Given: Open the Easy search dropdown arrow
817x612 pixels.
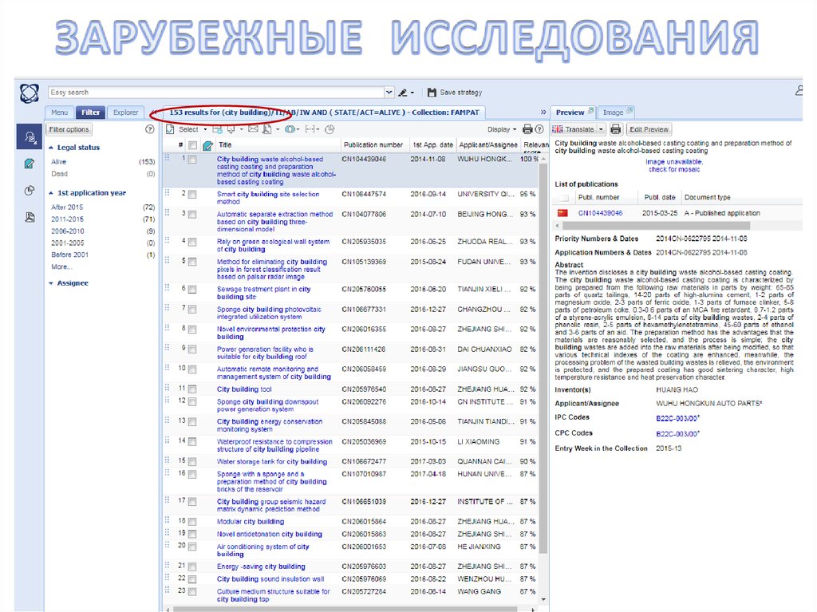Looking at the screenshot, I should point(389,93).
